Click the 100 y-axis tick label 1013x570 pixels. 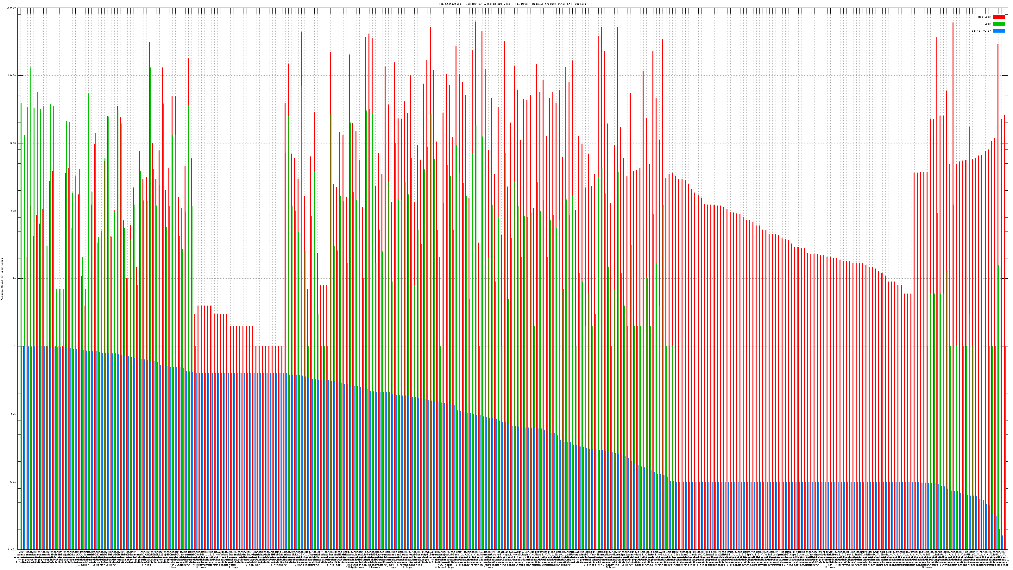[x=14, y=211]
